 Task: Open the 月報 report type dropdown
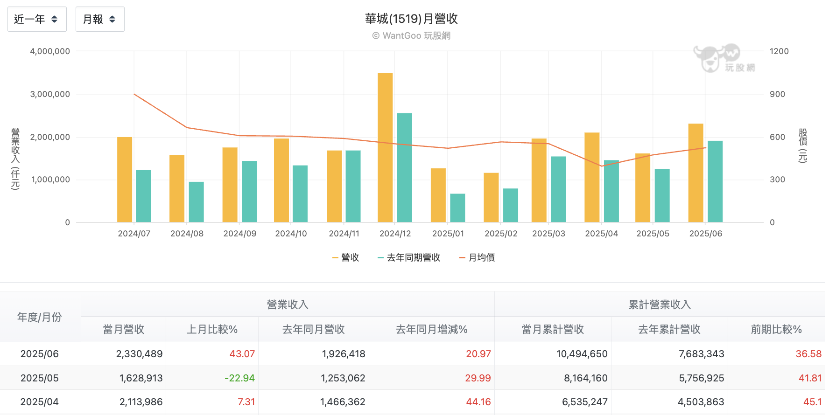(x=100, y=19)
